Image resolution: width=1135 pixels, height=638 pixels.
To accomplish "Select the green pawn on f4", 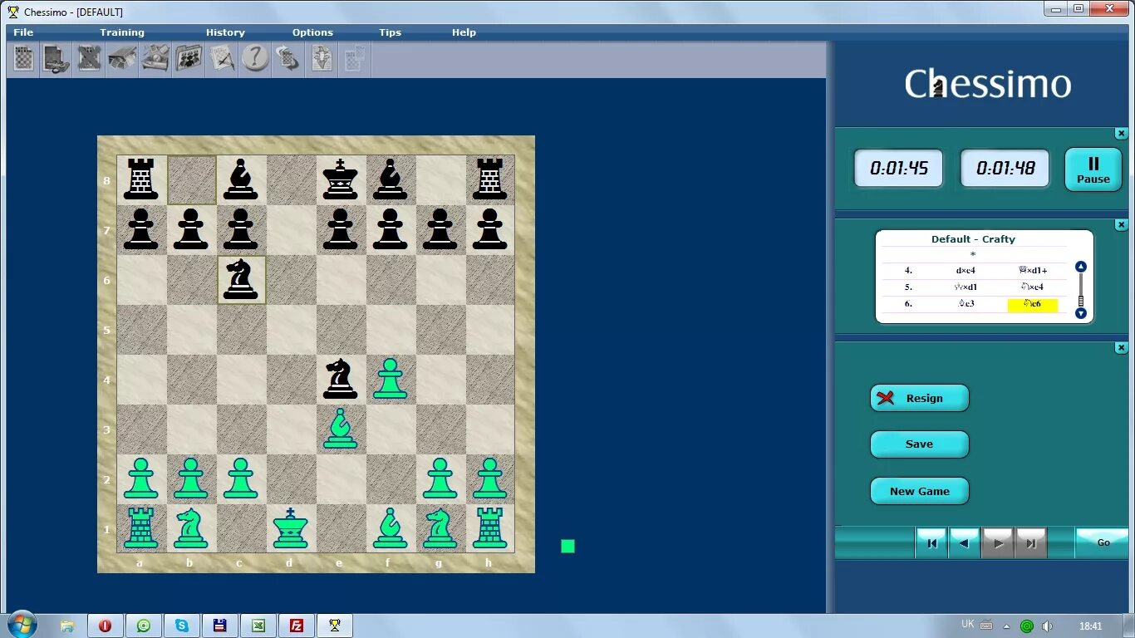I will coord(391,380).
